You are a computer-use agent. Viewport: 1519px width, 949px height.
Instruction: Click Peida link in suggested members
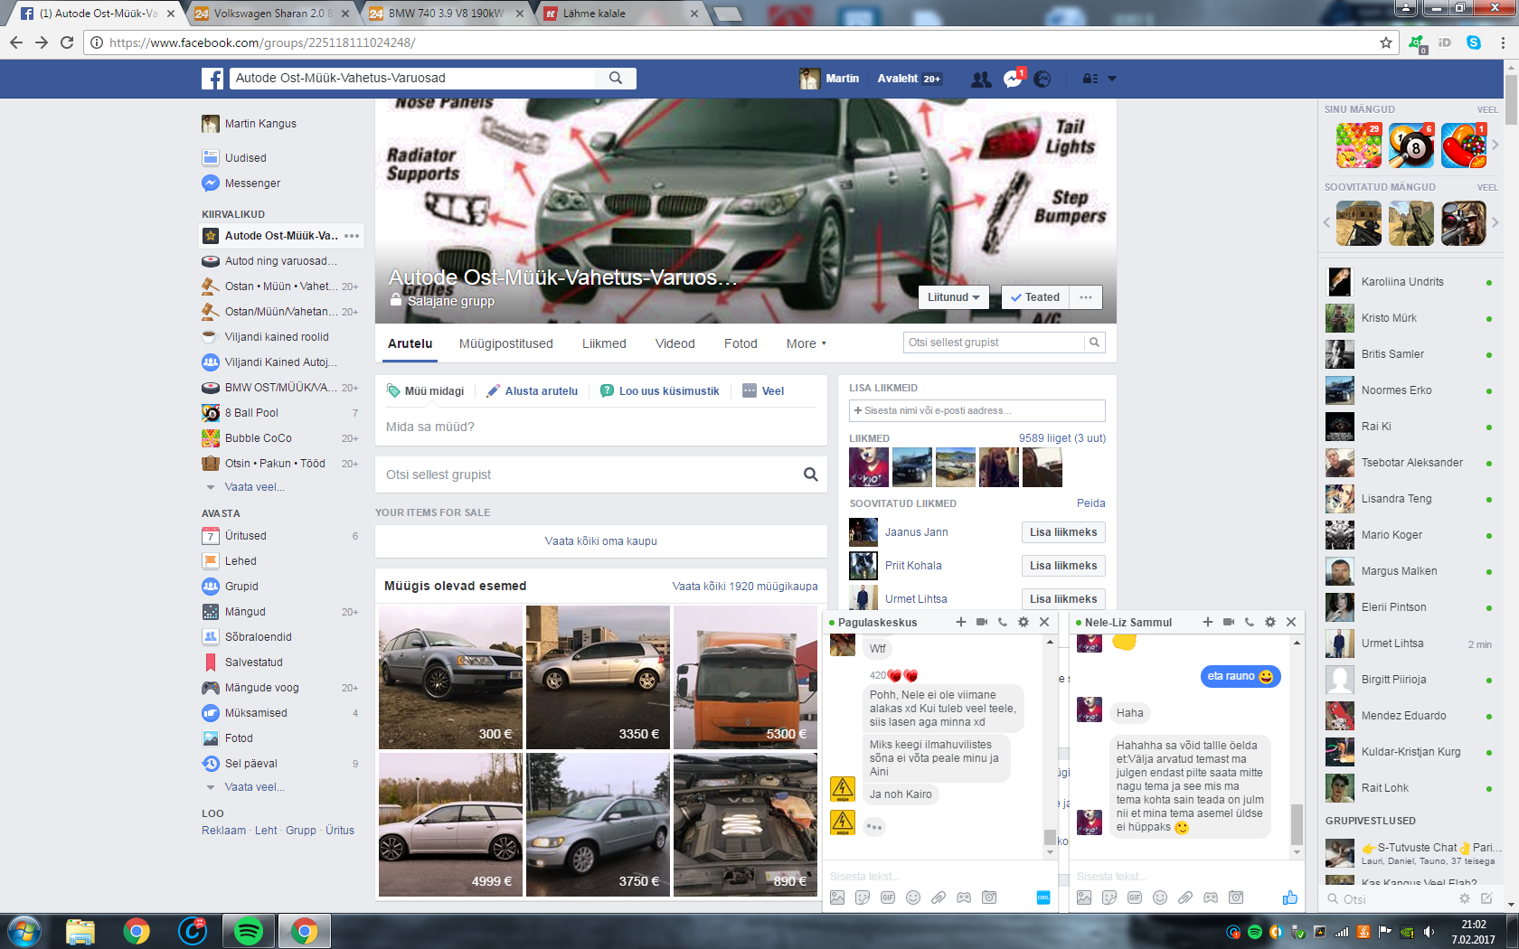1091,503
